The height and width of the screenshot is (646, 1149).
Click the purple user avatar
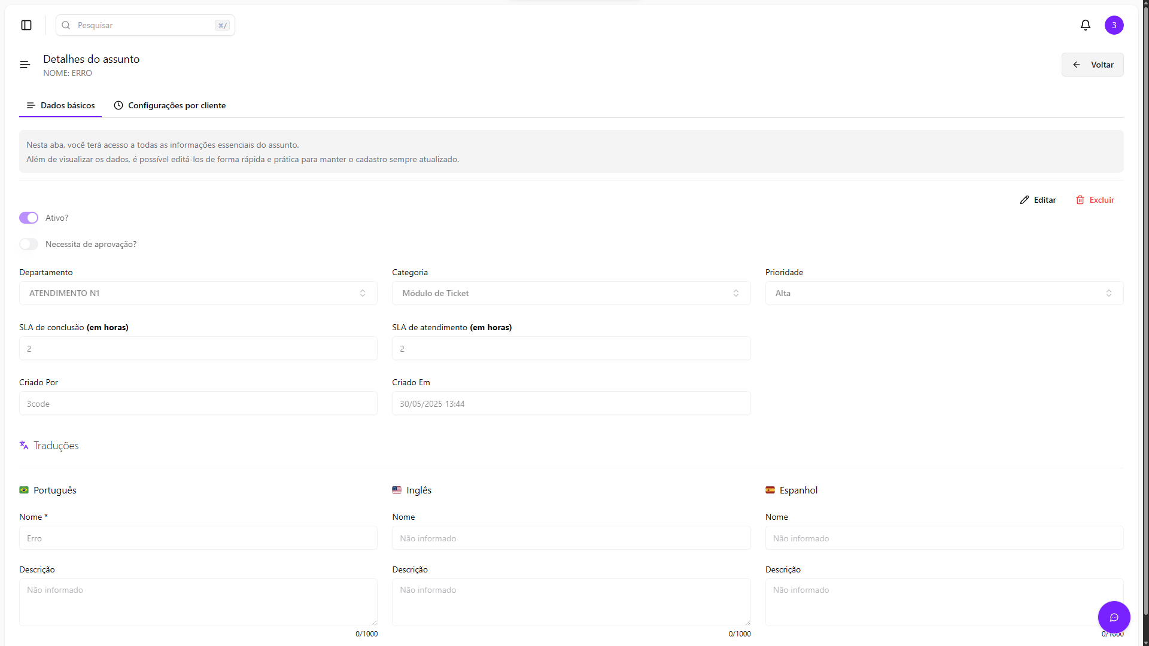click(1114, 25)
